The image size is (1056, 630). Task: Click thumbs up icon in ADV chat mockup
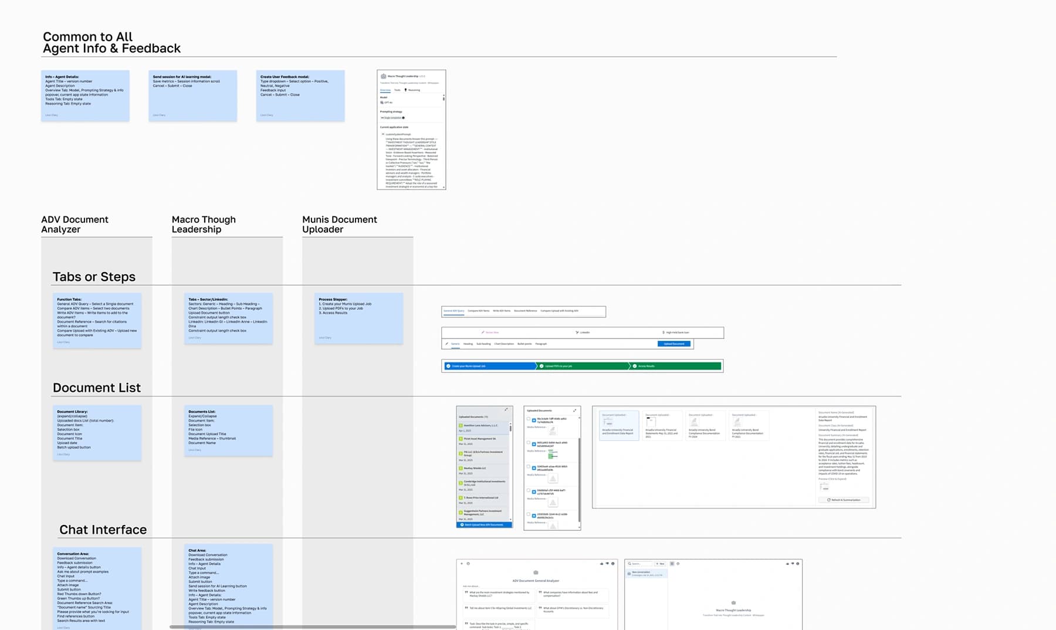[x=601, y=564]
